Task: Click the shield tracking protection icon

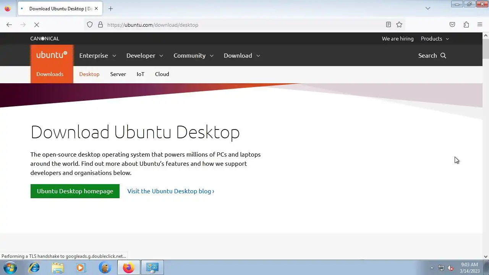Action: coord(90,25)
